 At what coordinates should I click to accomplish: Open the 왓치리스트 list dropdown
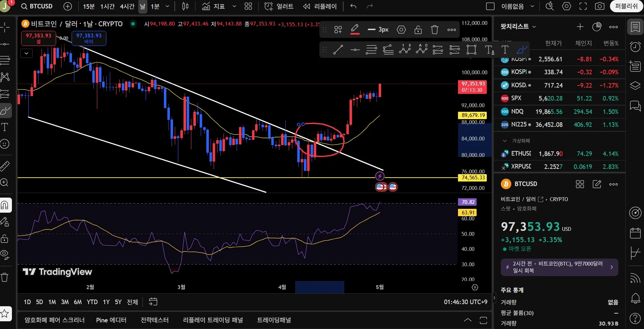click(518, 27)
